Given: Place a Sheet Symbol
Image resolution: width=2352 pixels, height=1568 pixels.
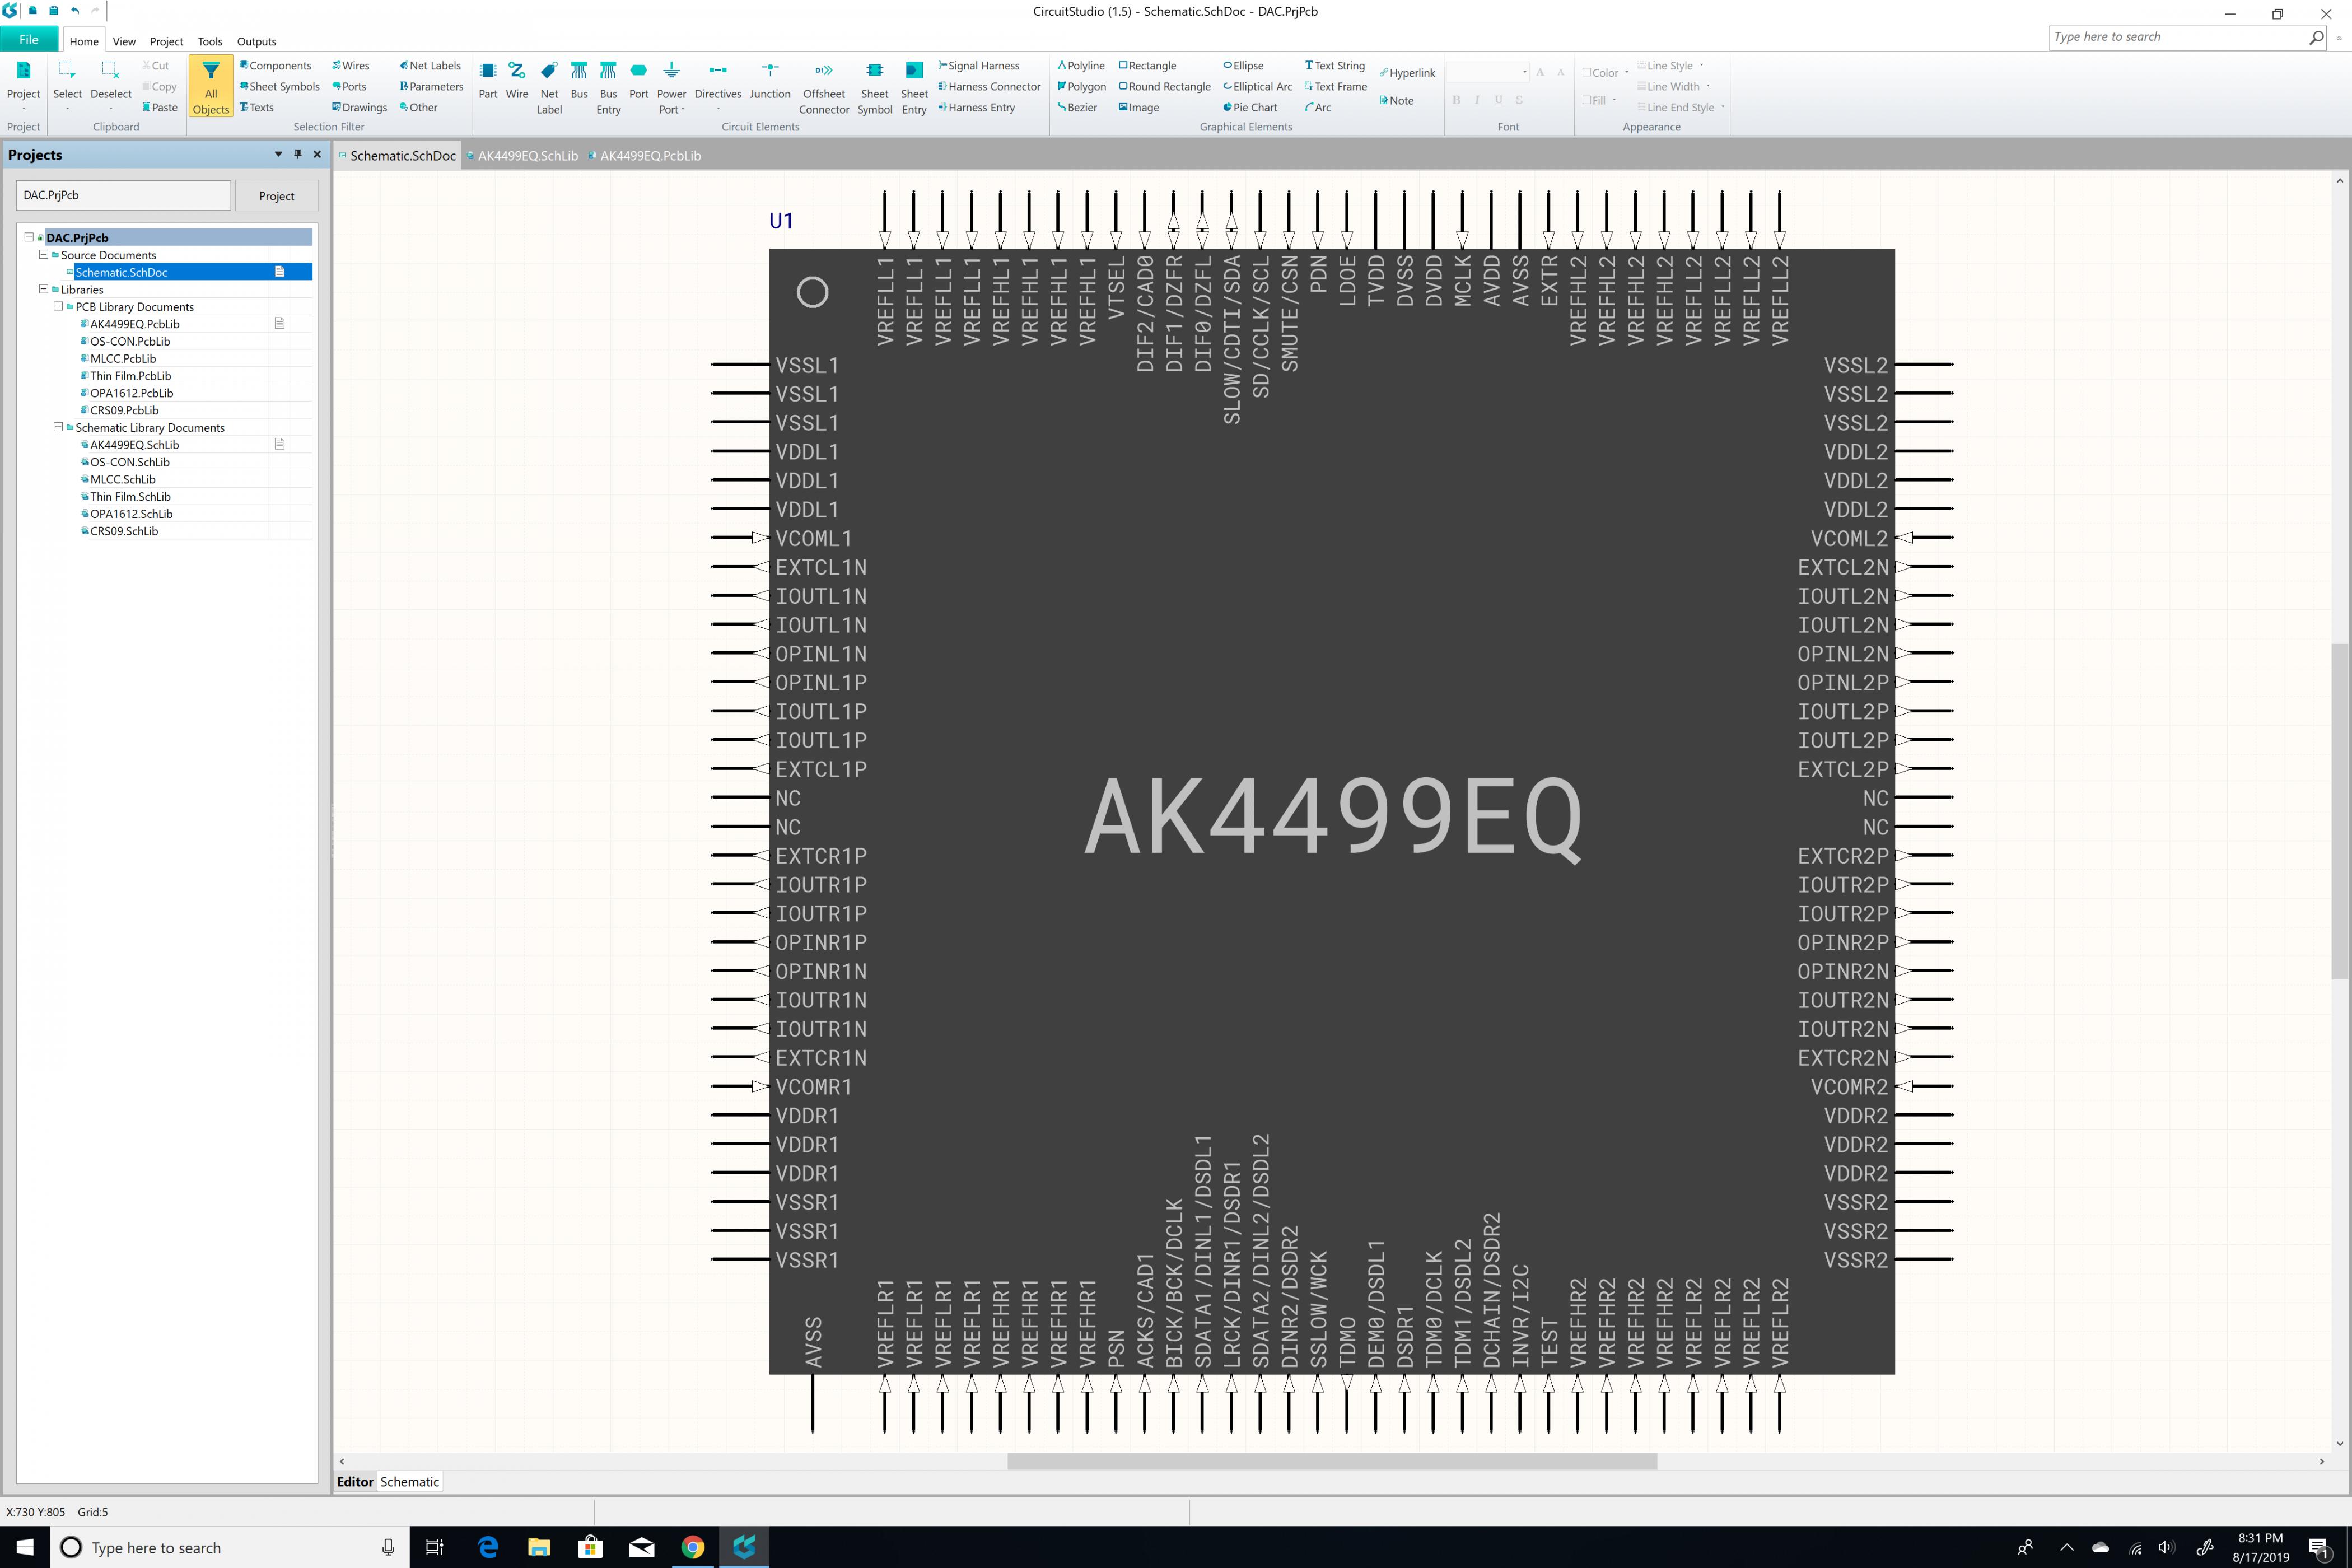Looking at the screenshot, I should [874, 88].
